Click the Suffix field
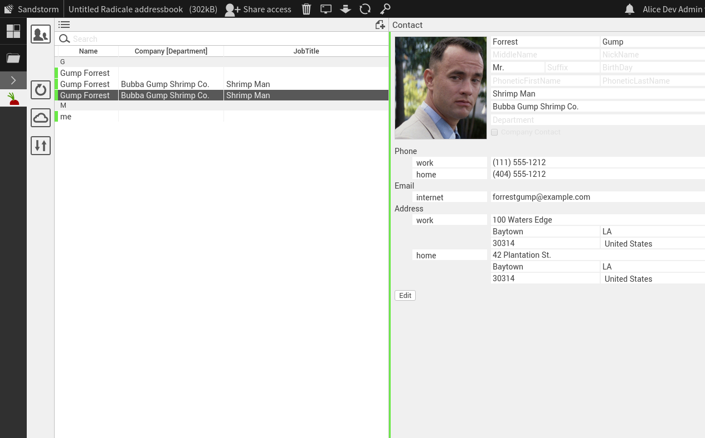This screenshot has height=438, width=705. pyautogui.click(x=572, y=68)
